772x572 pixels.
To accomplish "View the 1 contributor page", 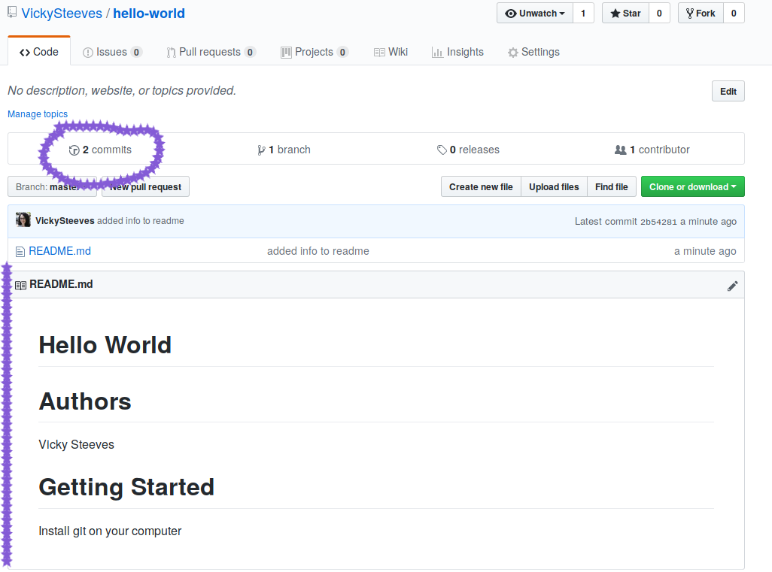I will coord(652,150).
